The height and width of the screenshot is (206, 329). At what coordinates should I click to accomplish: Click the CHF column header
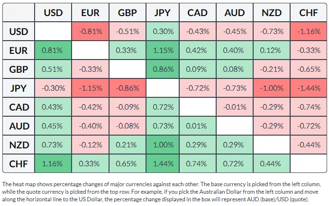pyautogui.click(x=309, y=13)
